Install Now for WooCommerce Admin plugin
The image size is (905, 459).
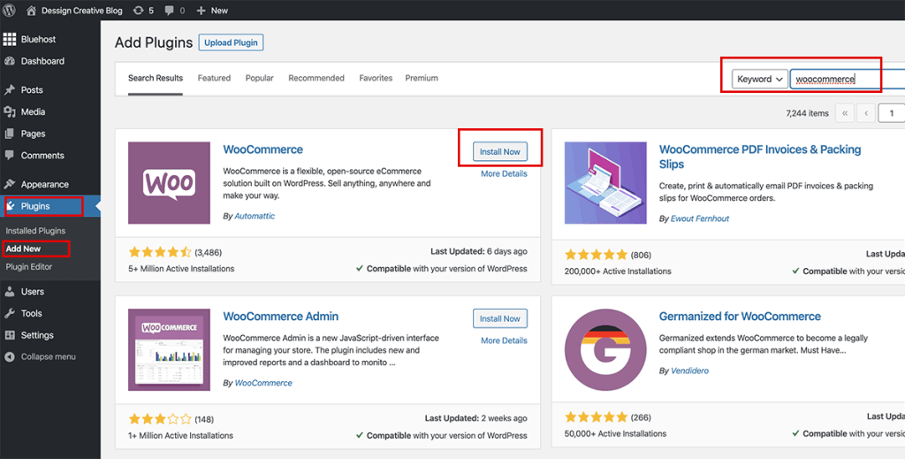coord(500,318)
